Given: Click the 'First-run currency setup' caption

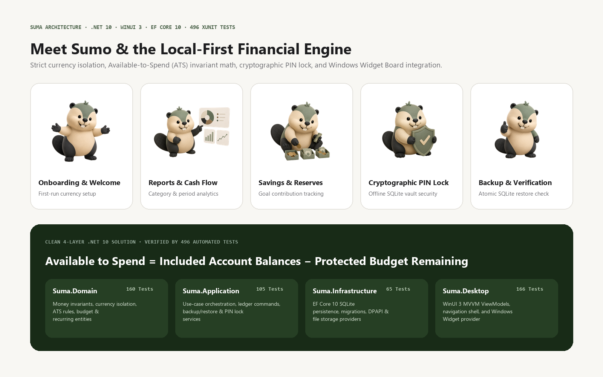Looking at the screenshot, I should (67, 194).
